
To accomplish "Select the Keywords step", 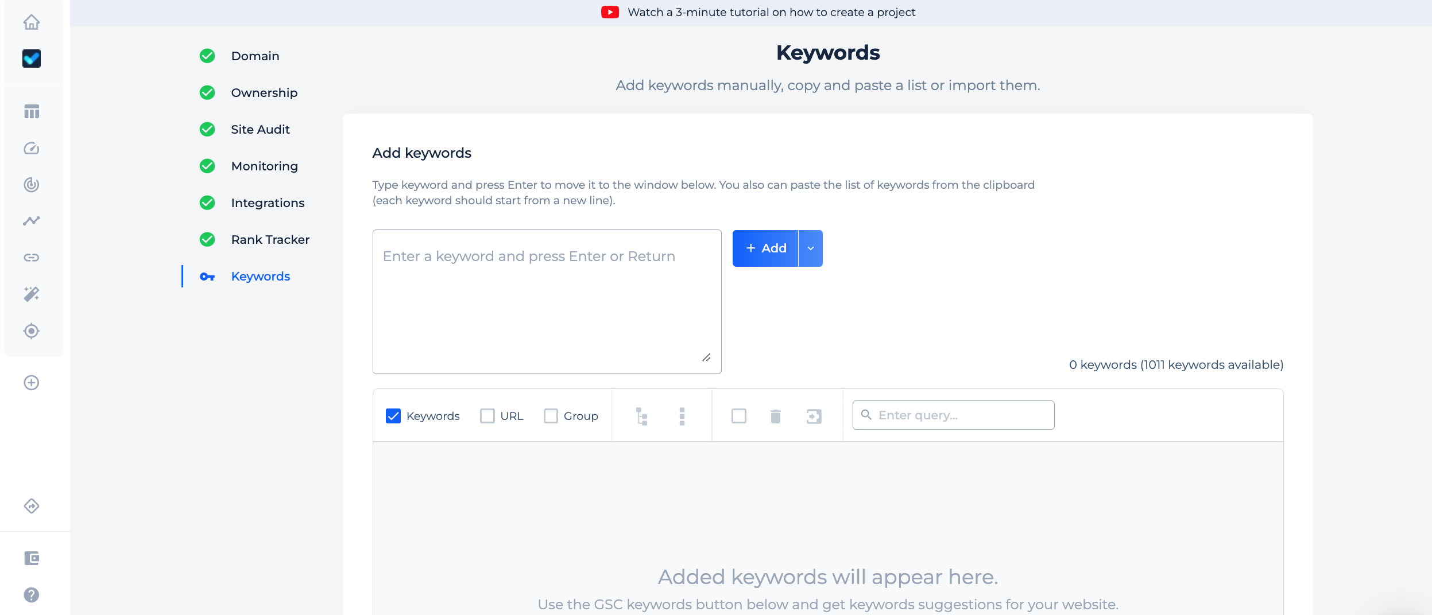I will (x=261, y=277).
